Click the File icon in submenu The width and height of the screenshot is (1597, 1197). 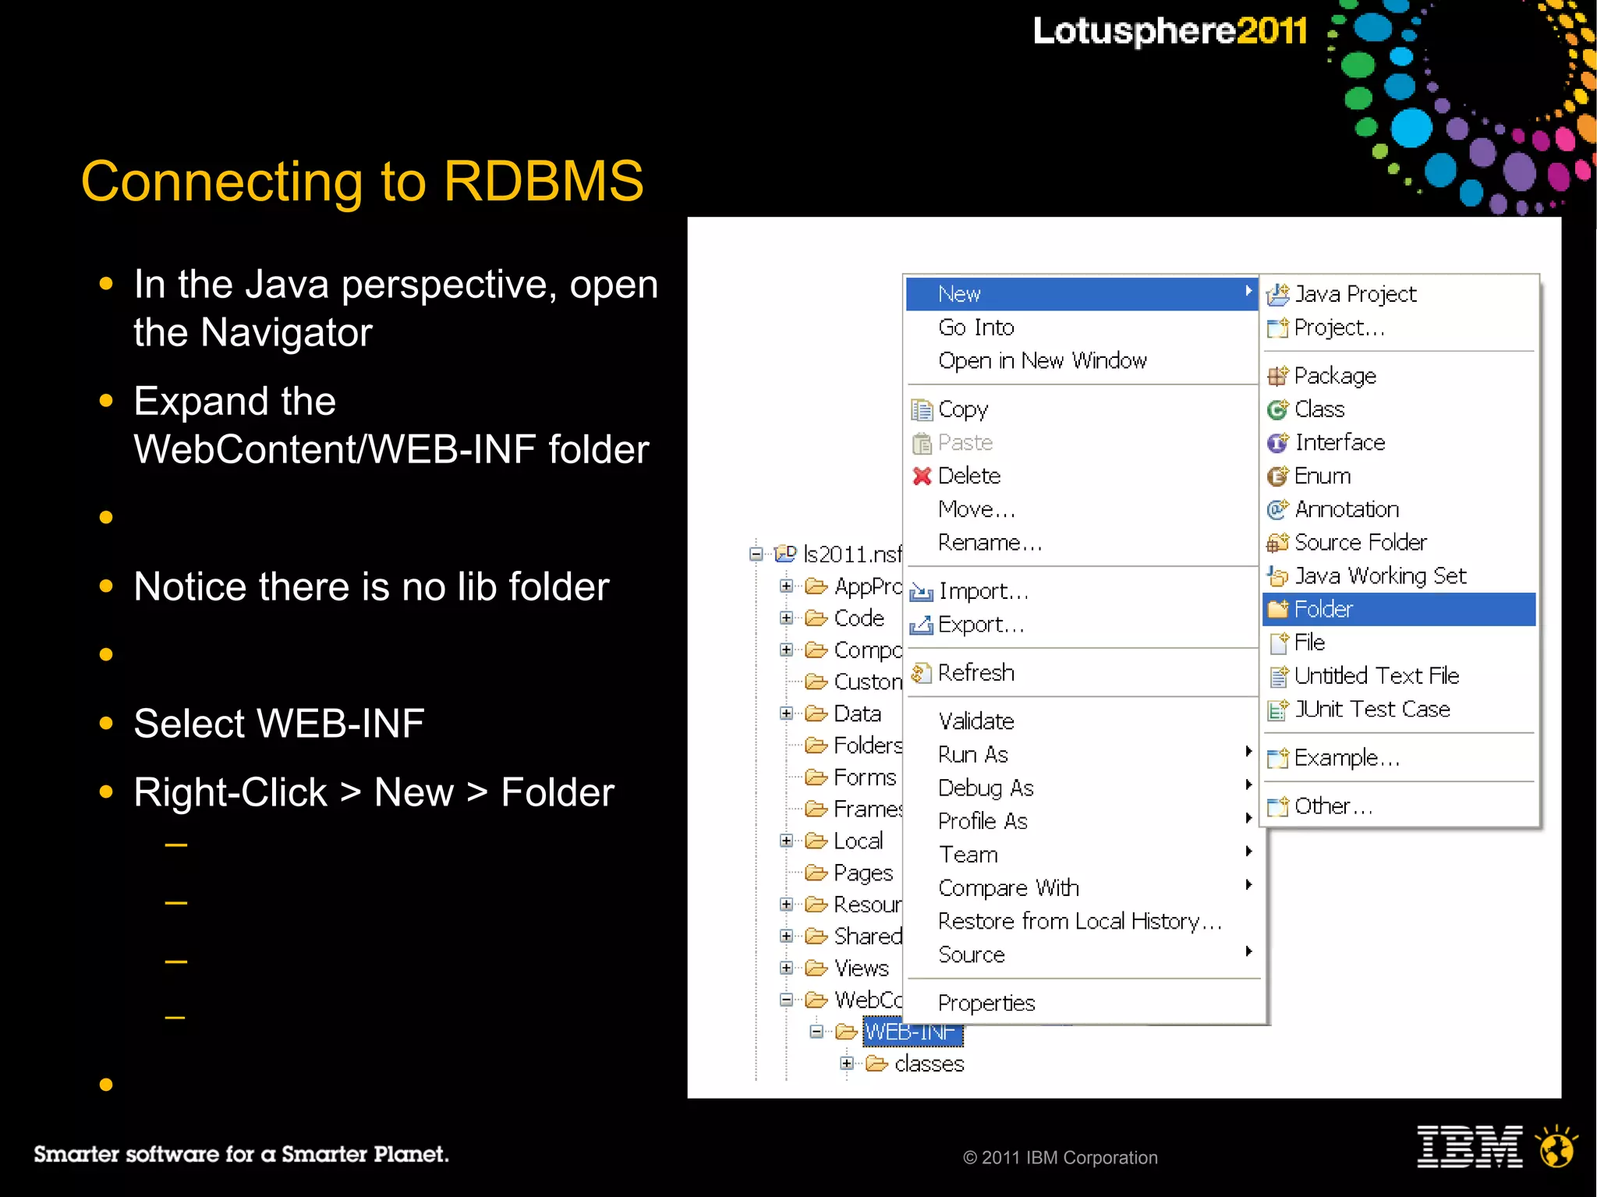click(x=1279, y=643)
